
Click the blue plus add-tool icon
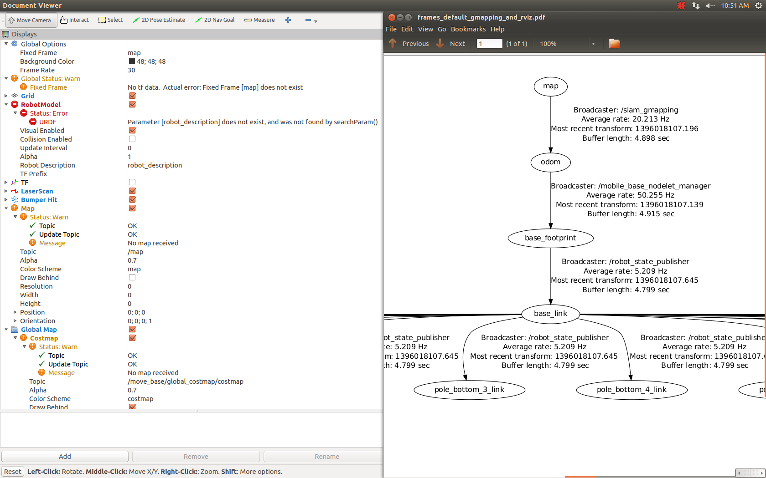(288, 20)
